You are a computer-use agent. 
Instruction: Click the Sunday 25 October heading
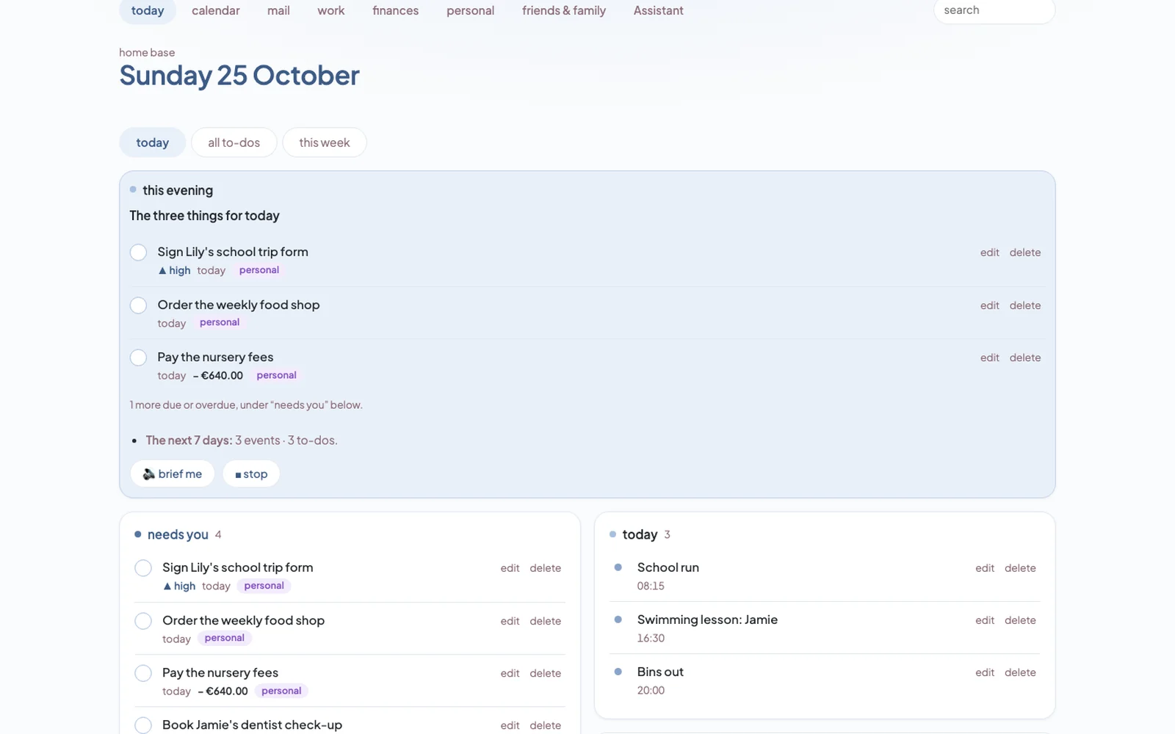[239, 76]
